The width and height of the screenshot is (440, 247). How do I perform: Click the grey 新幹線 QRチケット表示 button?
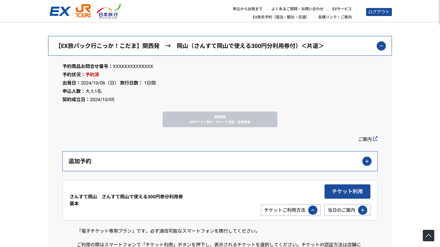[220, 119]
